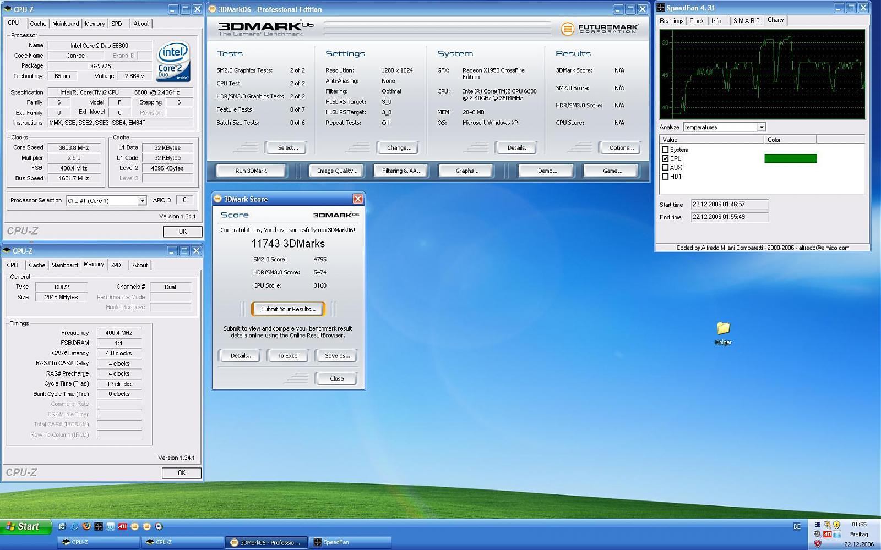Uncheck the CPU checkbox in SpeedFan chart

click(665, 158)
